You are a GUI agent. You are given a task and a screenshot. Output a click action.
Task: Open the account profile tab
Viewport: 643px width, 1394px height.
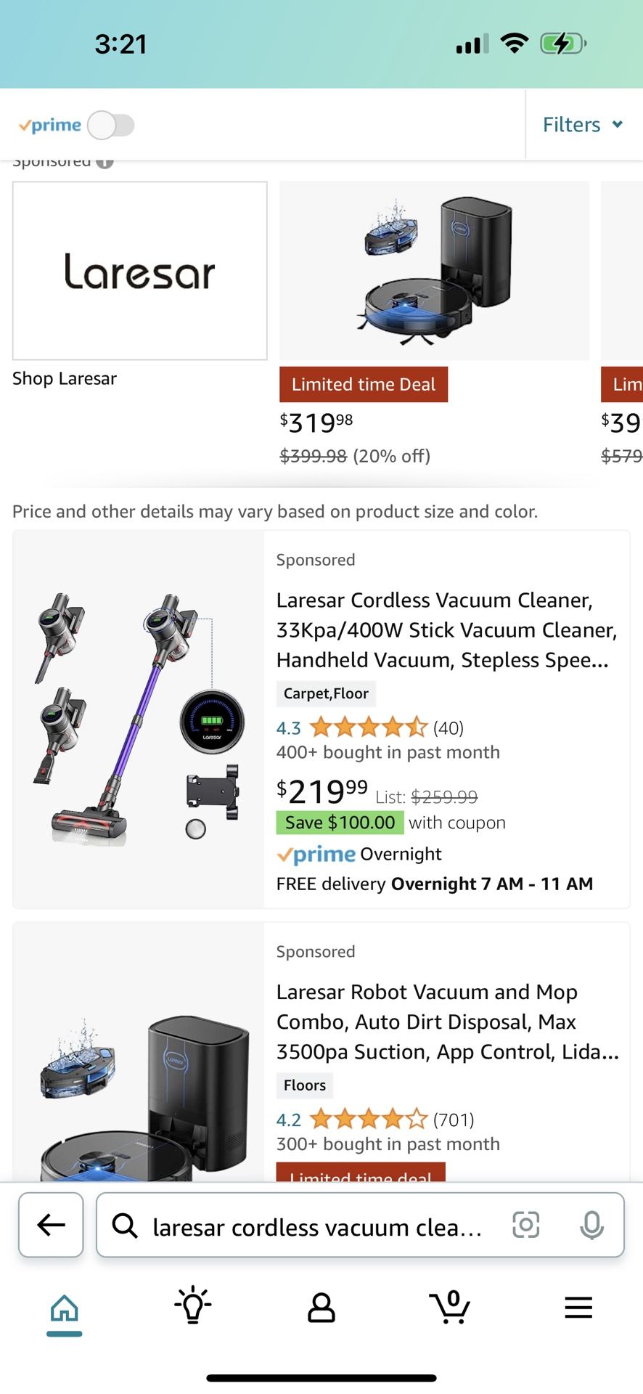click(321, 1308)
